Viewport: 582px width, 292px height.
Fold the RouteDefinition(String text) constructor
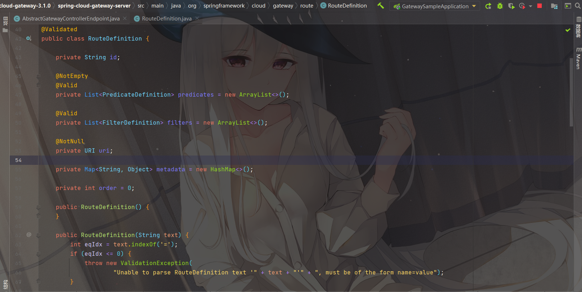[x=38, y=235]
